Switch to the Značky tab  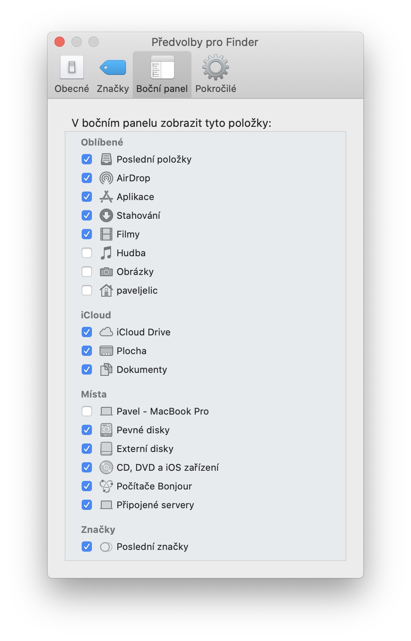coord(113,74)
